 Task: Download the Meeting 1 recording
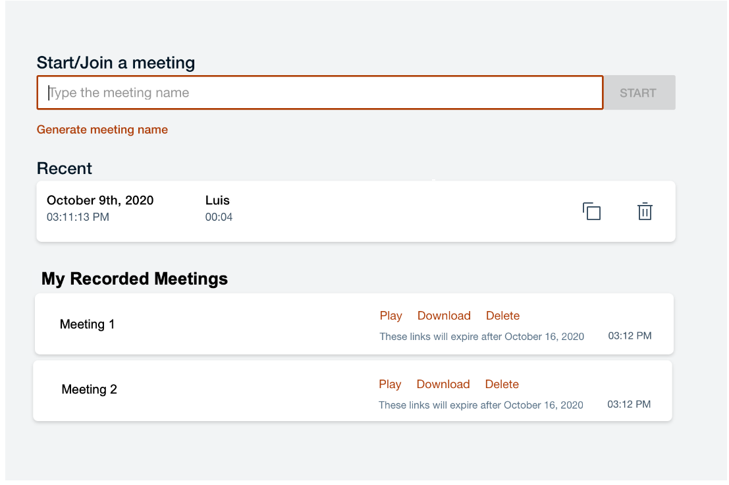pos(444,316)
